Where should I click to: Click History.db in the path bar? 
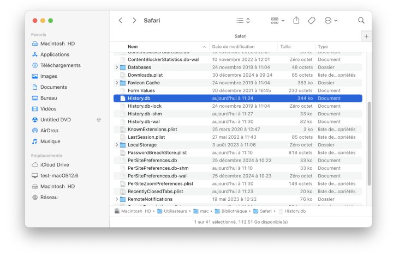coord(292,211)
